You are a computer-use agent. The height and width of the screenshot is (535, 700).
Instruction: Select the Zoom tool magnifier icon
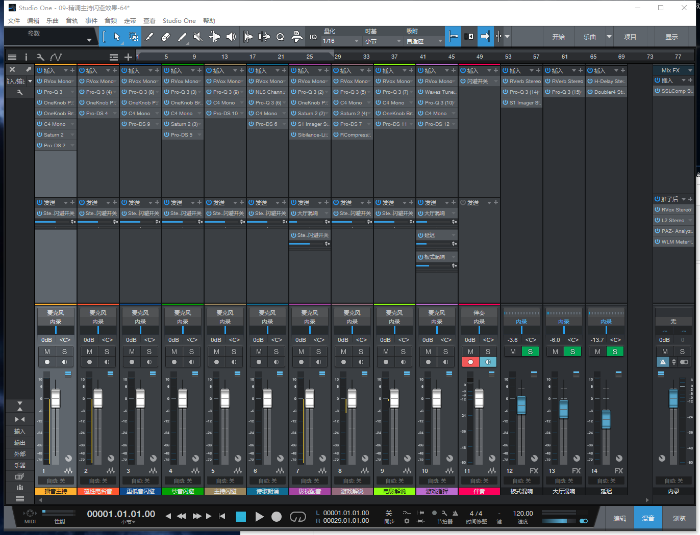[280, 36]
